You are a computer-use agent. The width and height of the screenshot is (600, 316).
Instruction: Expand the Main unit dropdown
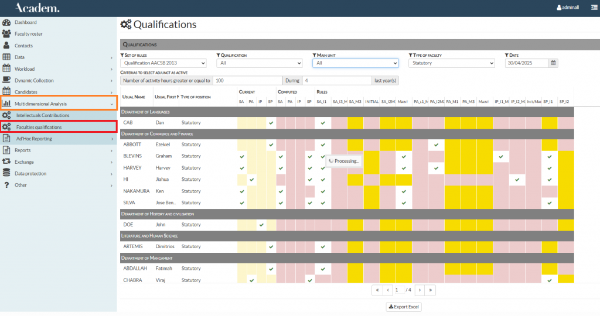click(x=355, y=63)
